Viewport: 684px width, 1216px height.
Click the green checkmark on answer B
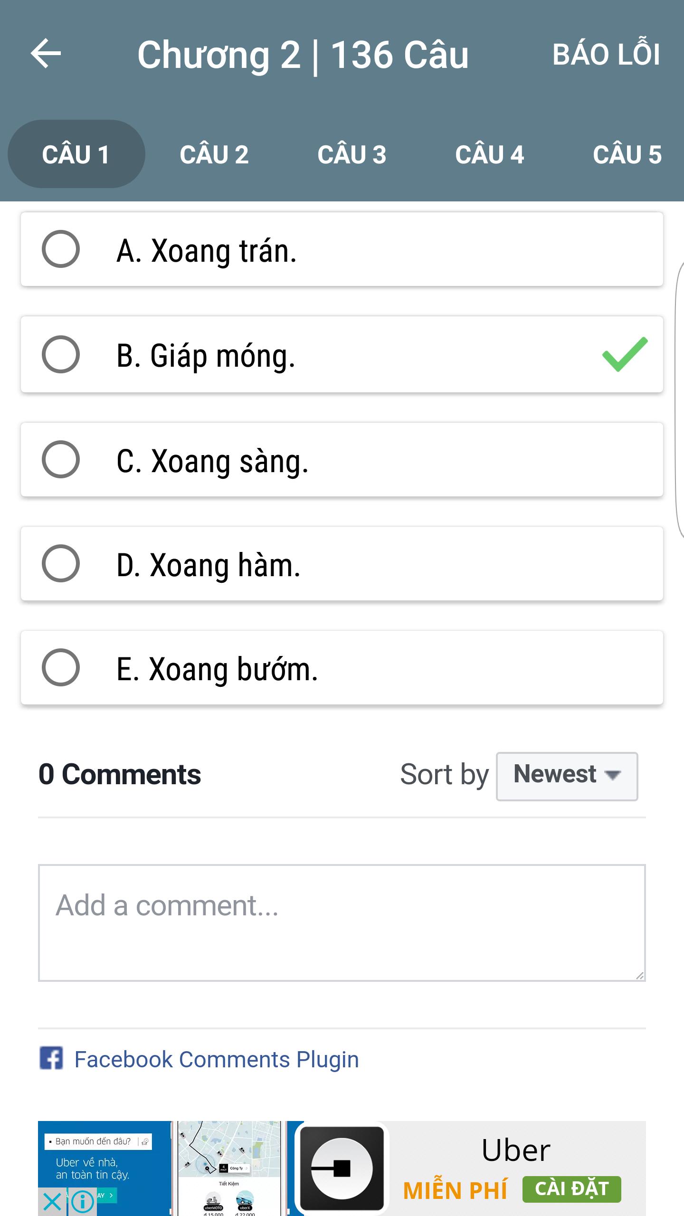point(625,354)
